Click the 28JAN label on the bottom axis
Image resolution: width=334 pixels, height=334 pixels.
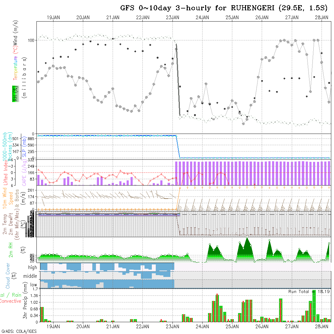(322, 326)
